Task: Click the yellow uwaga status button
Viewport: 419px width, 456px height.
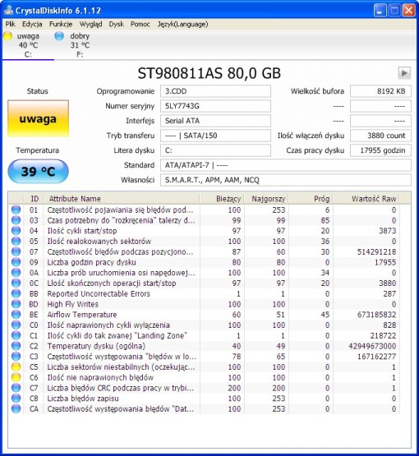Action: [x=38, y=118]
